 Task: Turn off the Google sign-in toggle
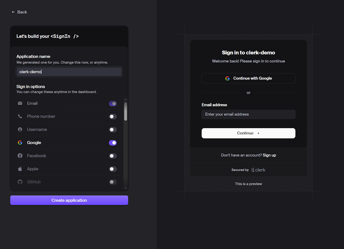[113, 142]
